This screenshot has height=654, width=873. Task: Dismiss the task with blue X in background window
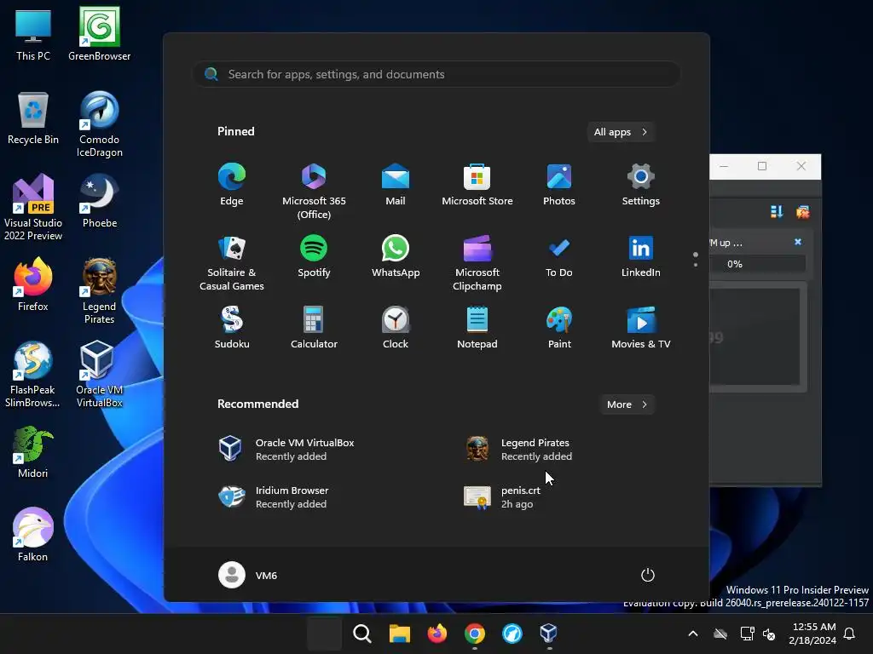coord(798,242)
